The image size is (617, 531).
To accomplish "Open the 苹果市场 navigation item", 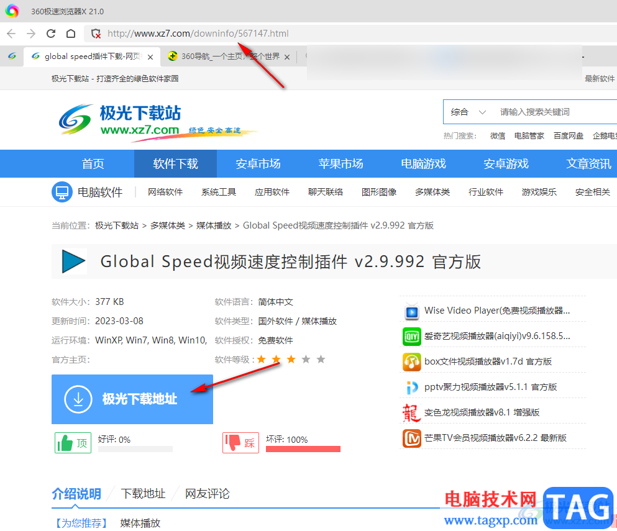I will point(340,163).
